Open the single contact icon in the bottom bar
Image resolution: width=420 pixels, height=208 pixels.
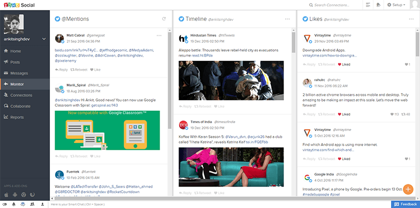(x=43, y=204)
